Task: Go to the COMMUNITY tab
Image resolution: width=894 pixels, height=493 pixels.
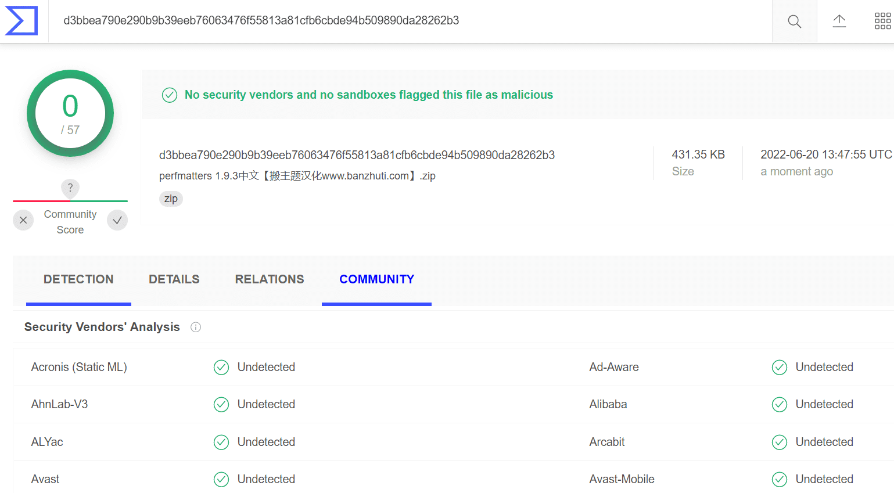Action: [377, 279]
